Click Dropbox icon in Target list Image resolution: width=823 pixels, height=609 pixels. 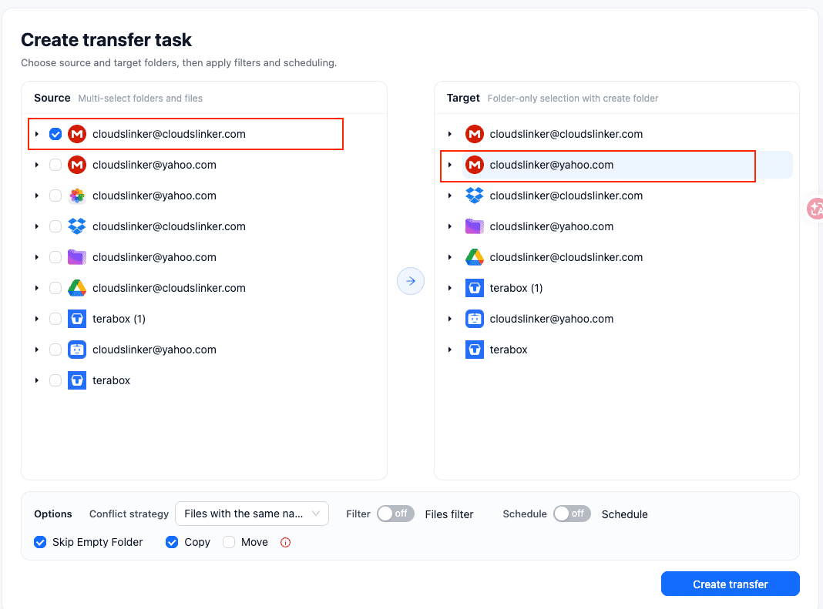[475, 196]
